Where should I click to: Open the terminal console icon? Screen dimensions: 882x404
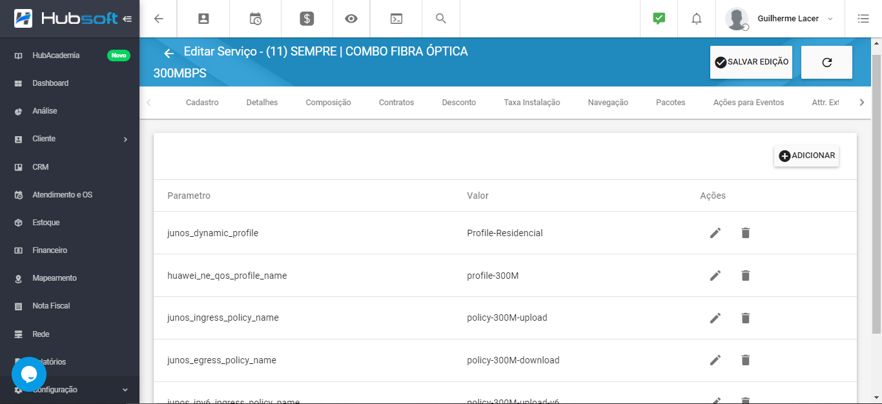[x=396, y=19]
